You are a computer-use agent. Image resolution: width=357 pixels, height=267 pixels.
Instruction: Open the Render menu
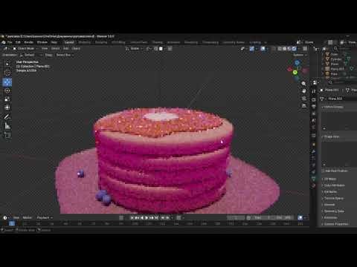coord(28,42)
